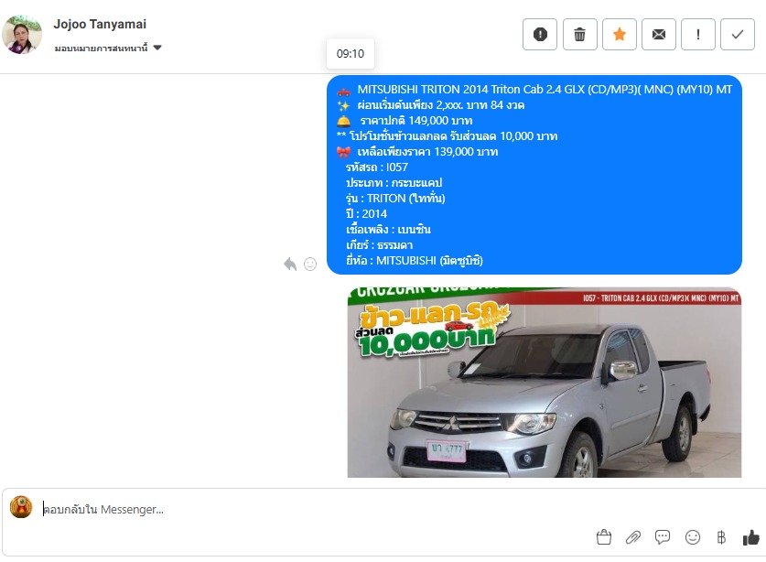
Task: Attach a file with paperclip icon
Action: [633, 537]
